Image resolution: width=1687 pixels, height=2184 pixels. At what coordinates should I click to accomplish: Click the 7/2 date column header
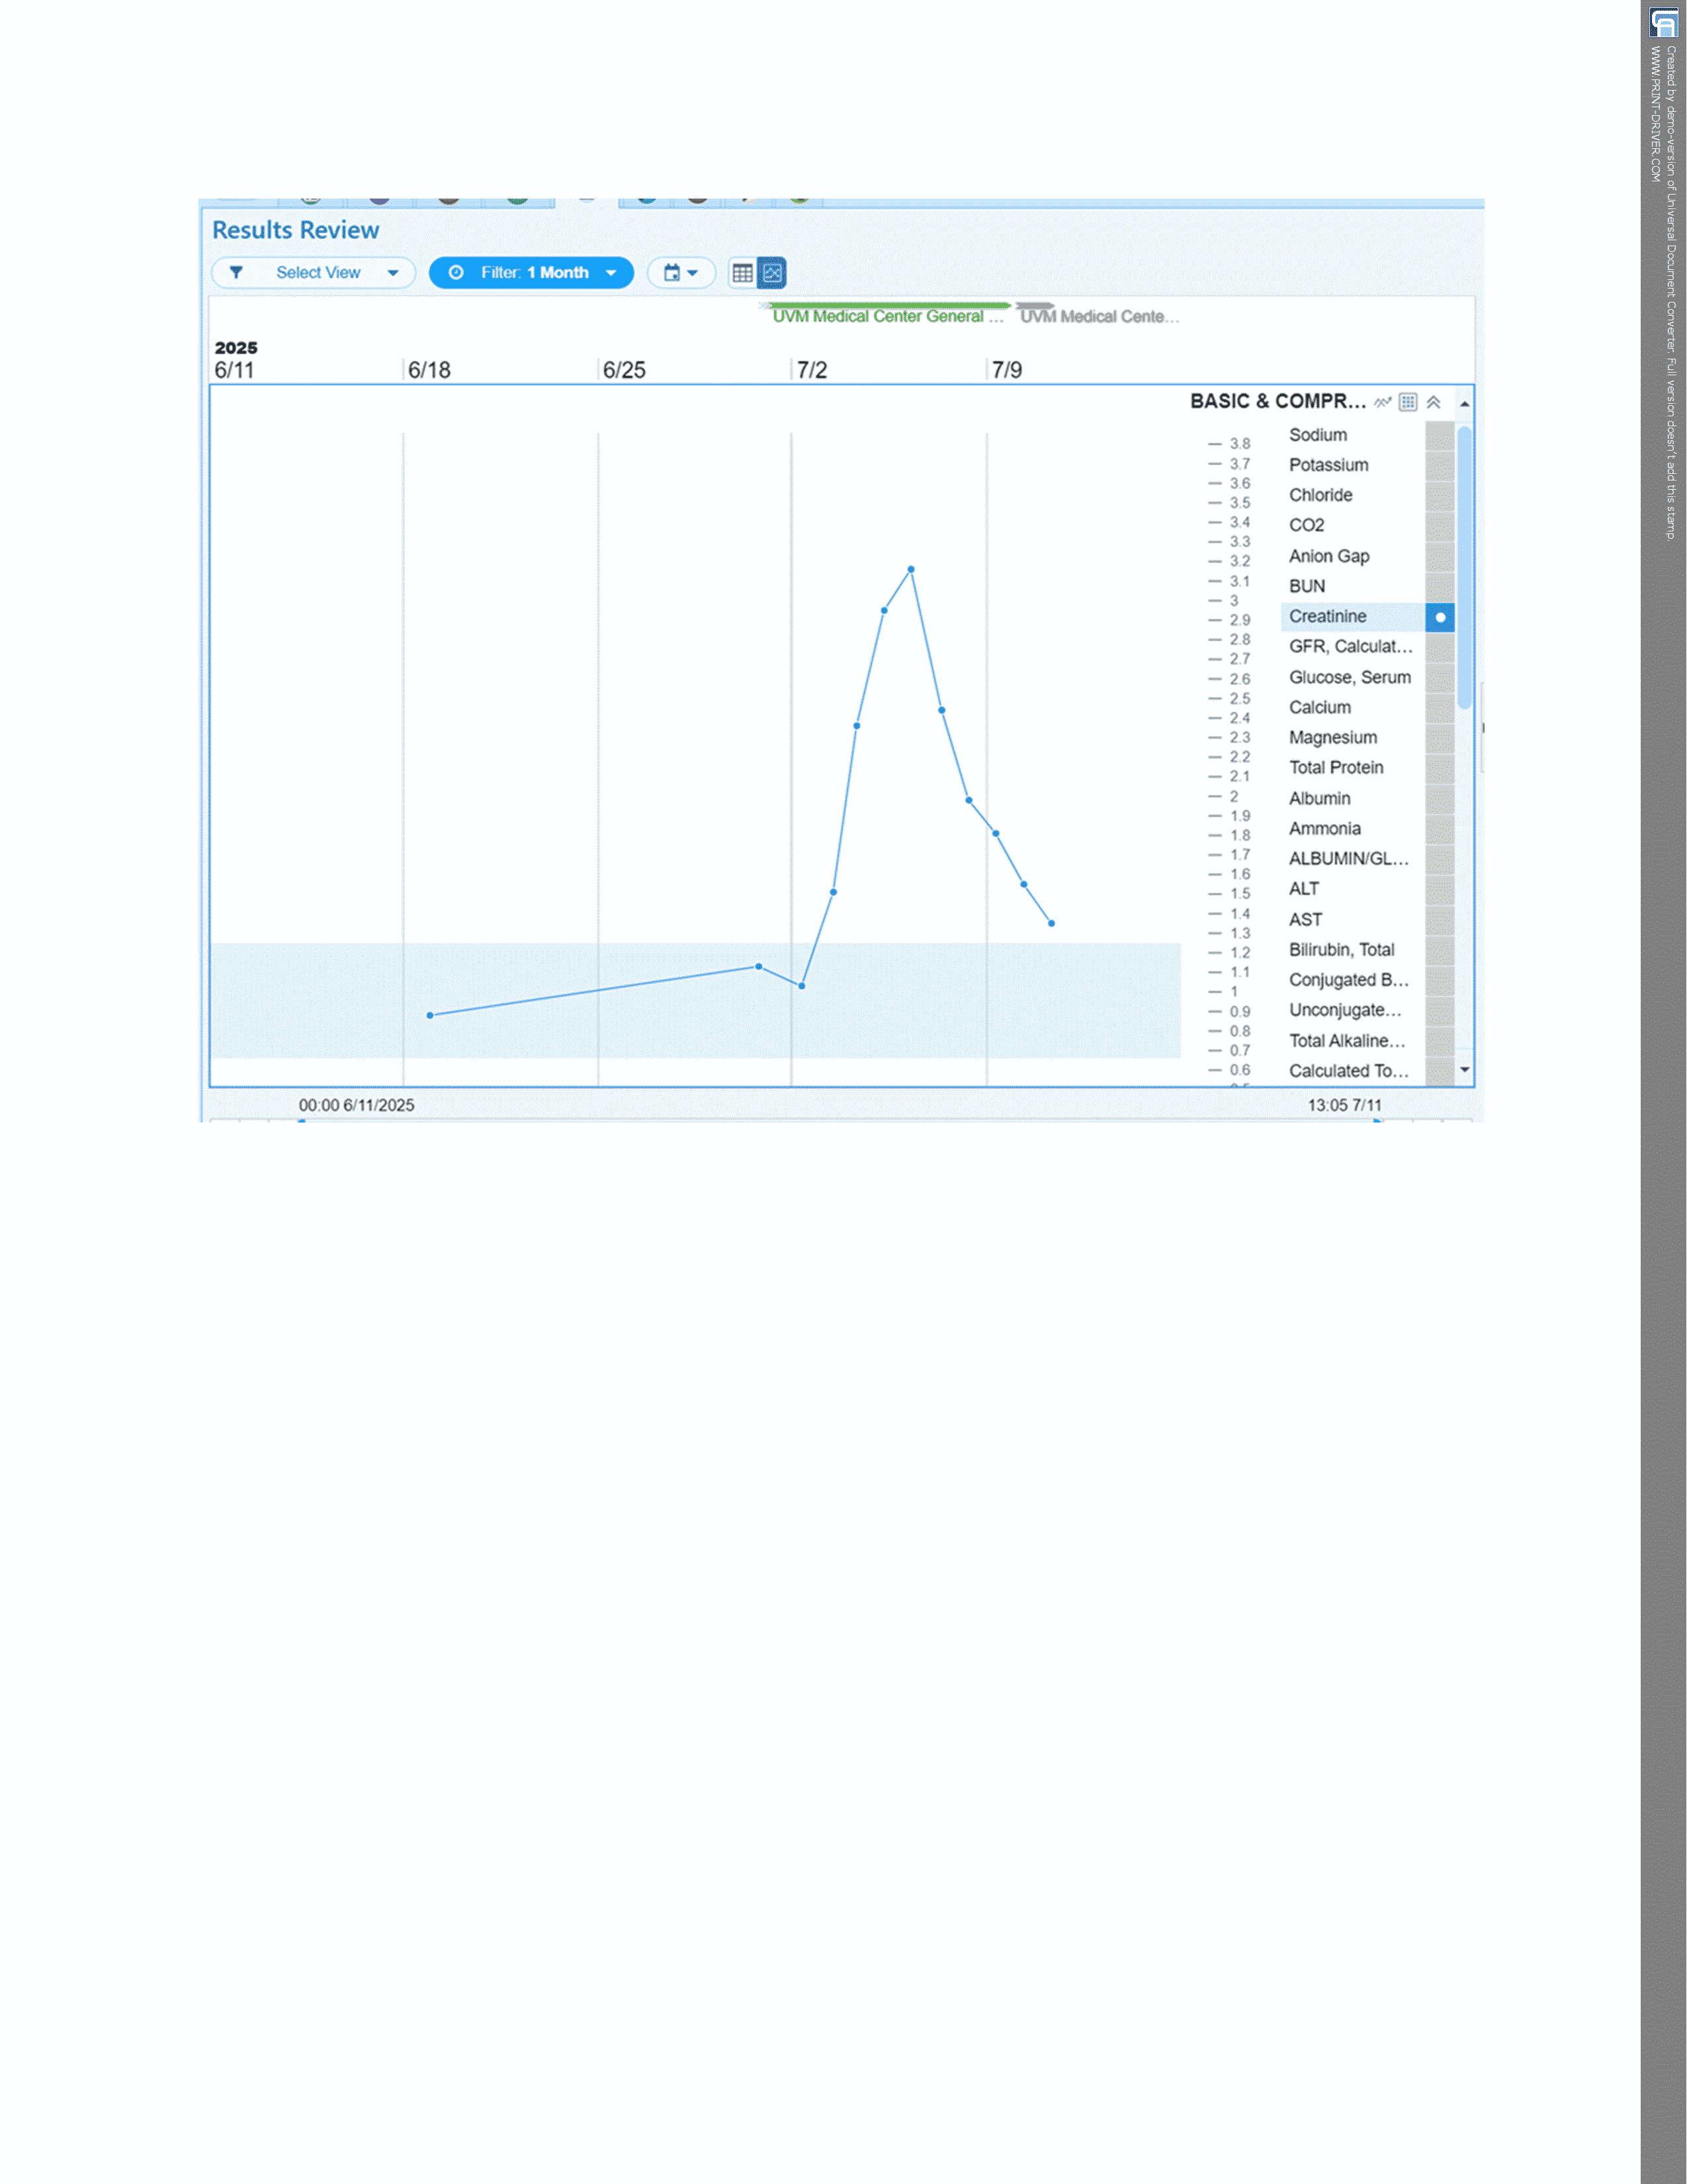point(812,371)
